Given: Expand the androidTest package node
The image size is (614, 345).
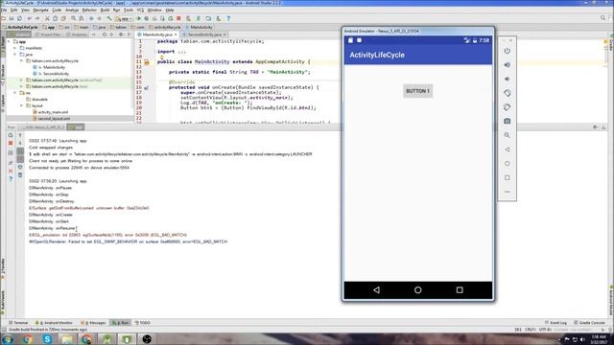Looking at the screenshot, I should 21,80.
